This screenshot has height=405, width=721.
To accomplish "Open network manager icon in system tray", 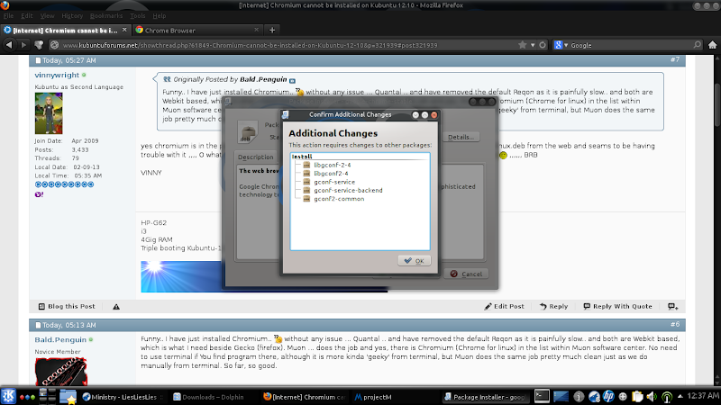I will (x=667, y=397).
